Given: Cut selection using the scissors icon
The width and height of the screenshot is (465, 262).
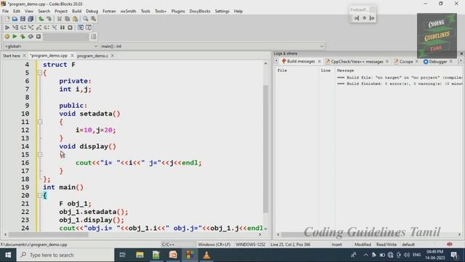Looking at the screenshot, I should (x=60, y=19).
